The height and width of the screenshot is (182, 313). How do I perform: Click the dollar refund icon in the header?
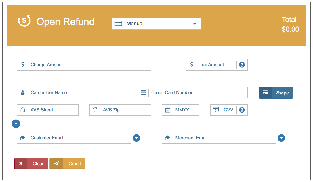point(24,21)
